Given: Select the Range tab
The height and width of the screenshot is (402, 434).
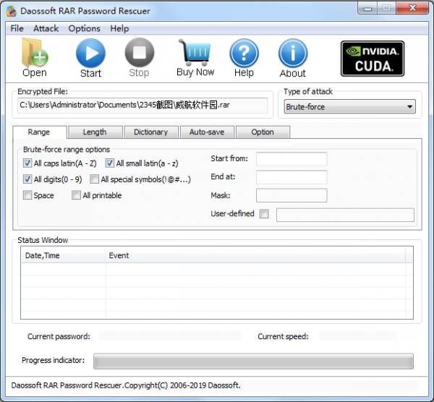Looking at the screenshot, I should click(x=39, y=132).
